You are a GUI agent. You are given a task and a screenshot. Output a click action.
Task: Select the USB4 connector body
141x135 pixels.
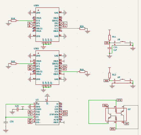47,24
